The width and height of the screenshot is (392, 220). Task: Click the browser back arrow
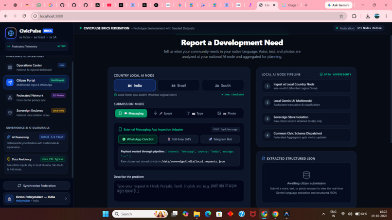tap(6, 16)
